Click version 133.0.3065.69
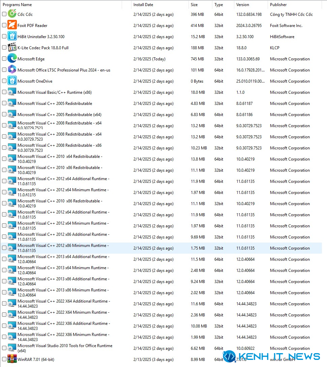Image resolution: width=327 pixels, height=367 pixels. click(x=248, y=59)
